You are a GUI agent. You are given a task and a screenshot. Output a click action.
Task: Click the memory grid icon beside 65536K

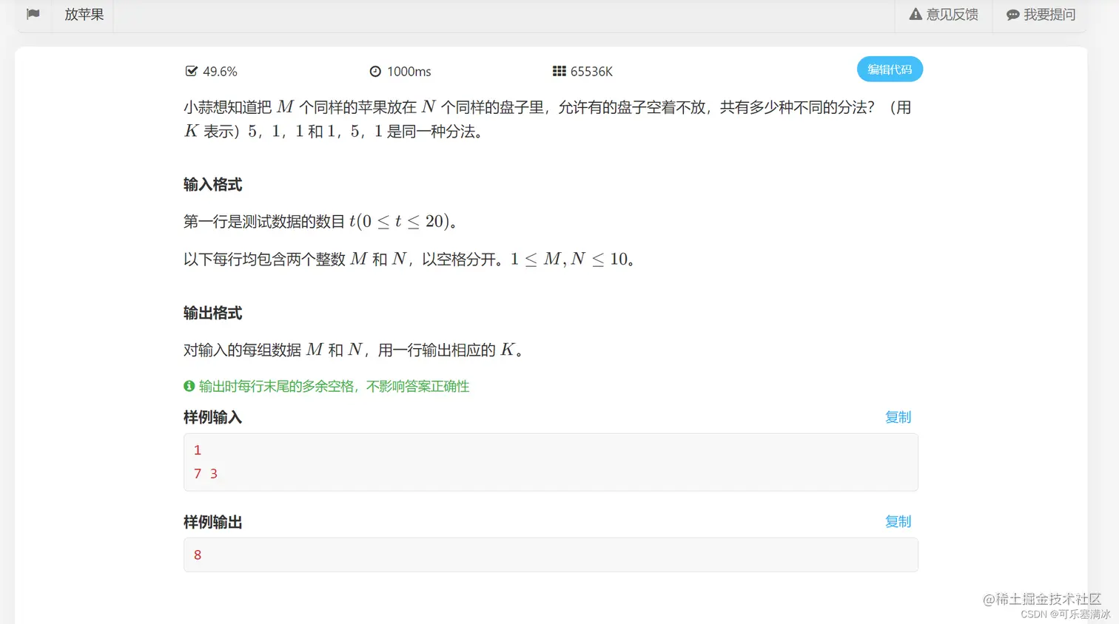coord(559,71)
